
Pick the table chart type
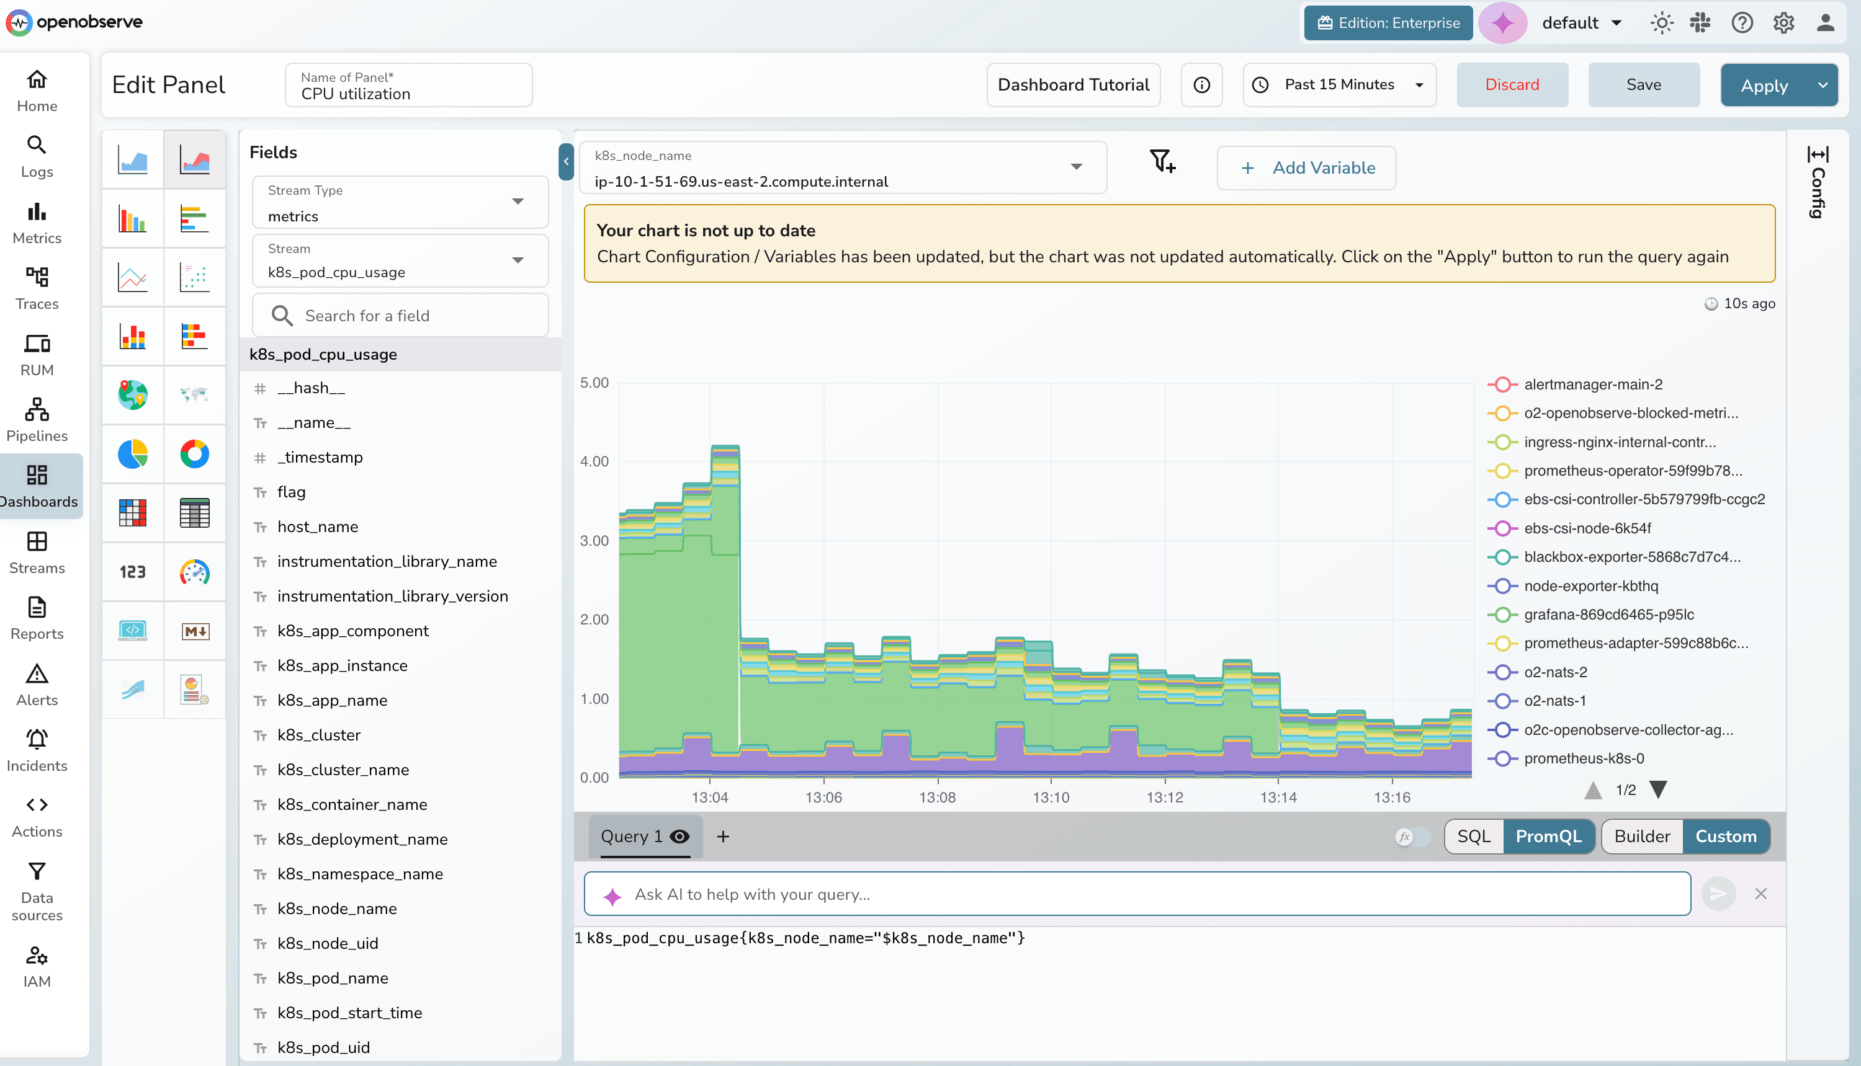click(x=195, y=513)
